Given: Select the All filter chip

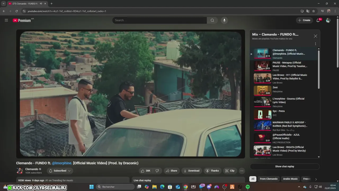Looking at the screenshot, I should 253,179.
